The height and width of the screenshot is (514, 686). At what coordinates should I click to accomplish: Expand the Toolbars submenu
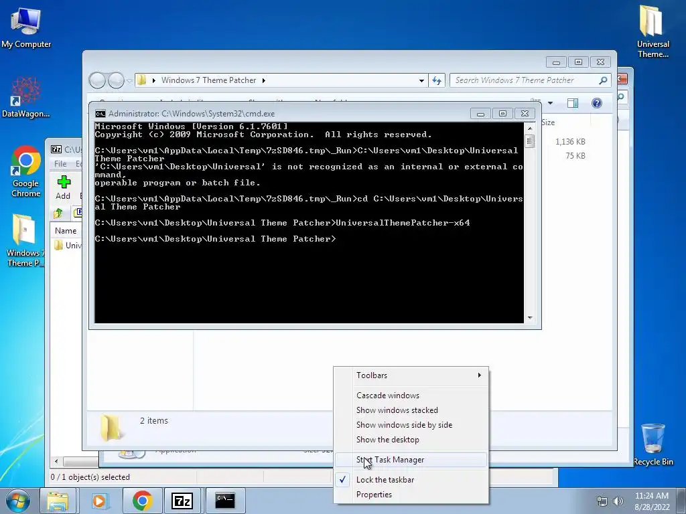pos(411,375)
